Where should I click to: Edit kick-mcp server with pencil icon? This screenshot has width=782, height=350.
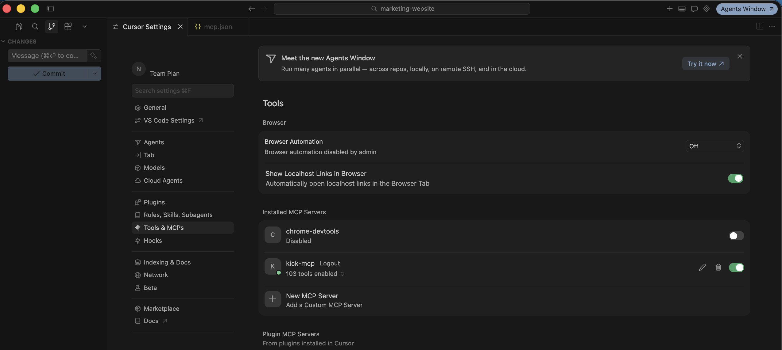click(702, 268)
